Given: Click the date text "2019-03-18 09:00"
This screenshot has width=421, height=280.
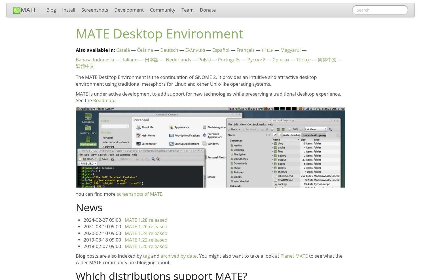Looking at the screenshot, I should tap(102, 240).
